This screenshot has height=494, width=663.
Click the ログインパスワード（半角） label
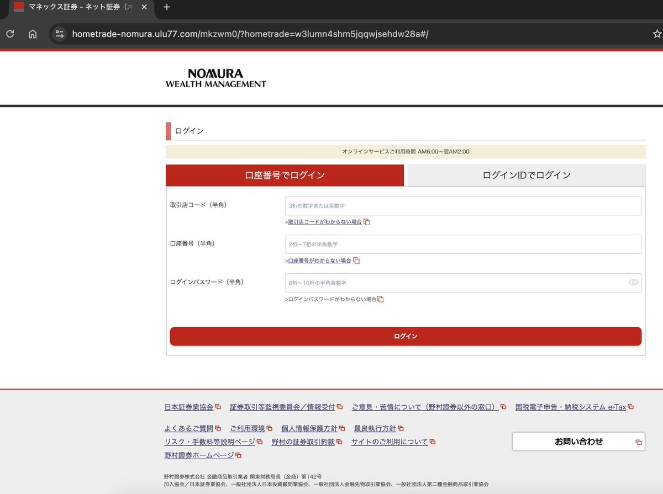click(x=207, y=282)
